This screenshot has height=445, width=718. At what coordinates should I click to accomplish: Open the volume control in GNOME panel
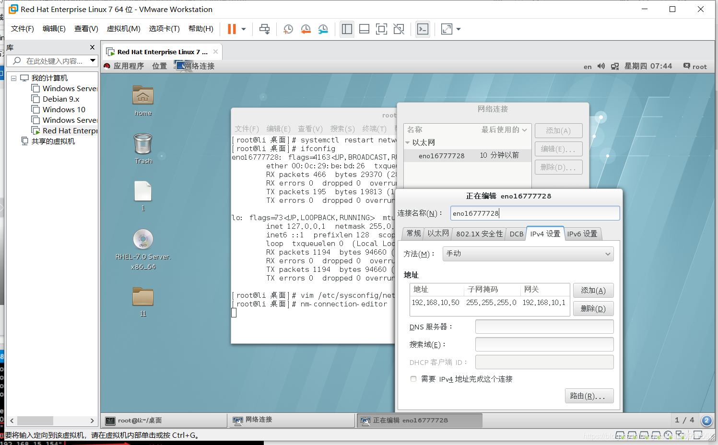(x=601, y=66)
